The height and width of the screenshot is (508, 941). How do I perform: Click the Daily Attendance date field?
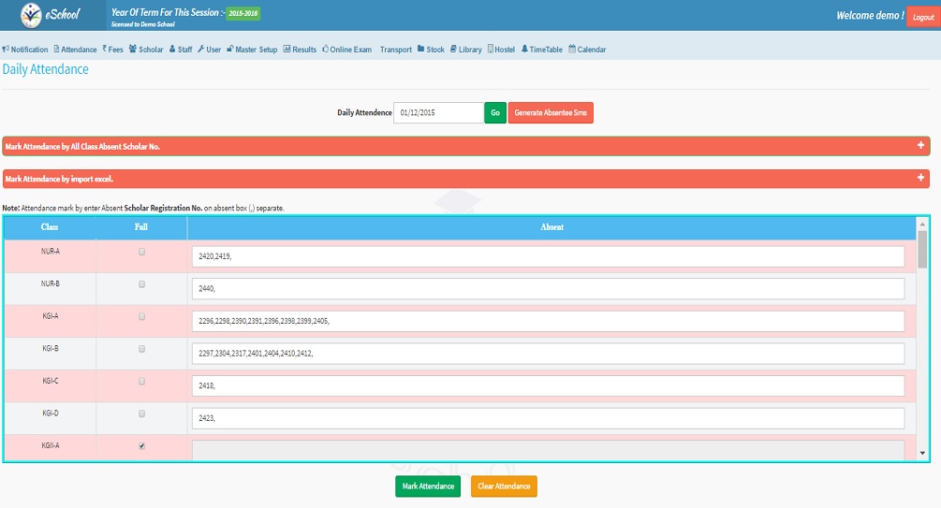(438, 113)
